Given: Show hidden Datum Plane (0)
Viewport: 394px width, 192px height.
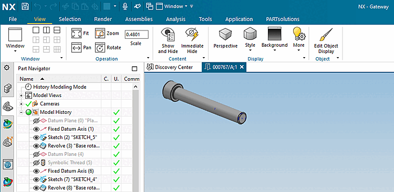Looking at the screenshot, I should [36, 121].
